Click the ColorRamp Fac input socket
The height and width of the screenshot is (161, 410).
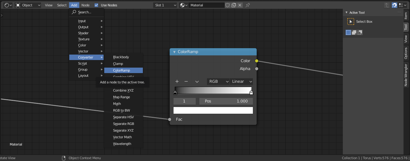[170, 119]
